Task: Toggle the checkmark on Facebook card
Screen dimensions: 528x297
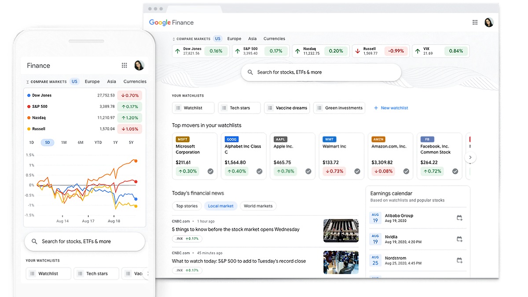Action: click(455, 171)
